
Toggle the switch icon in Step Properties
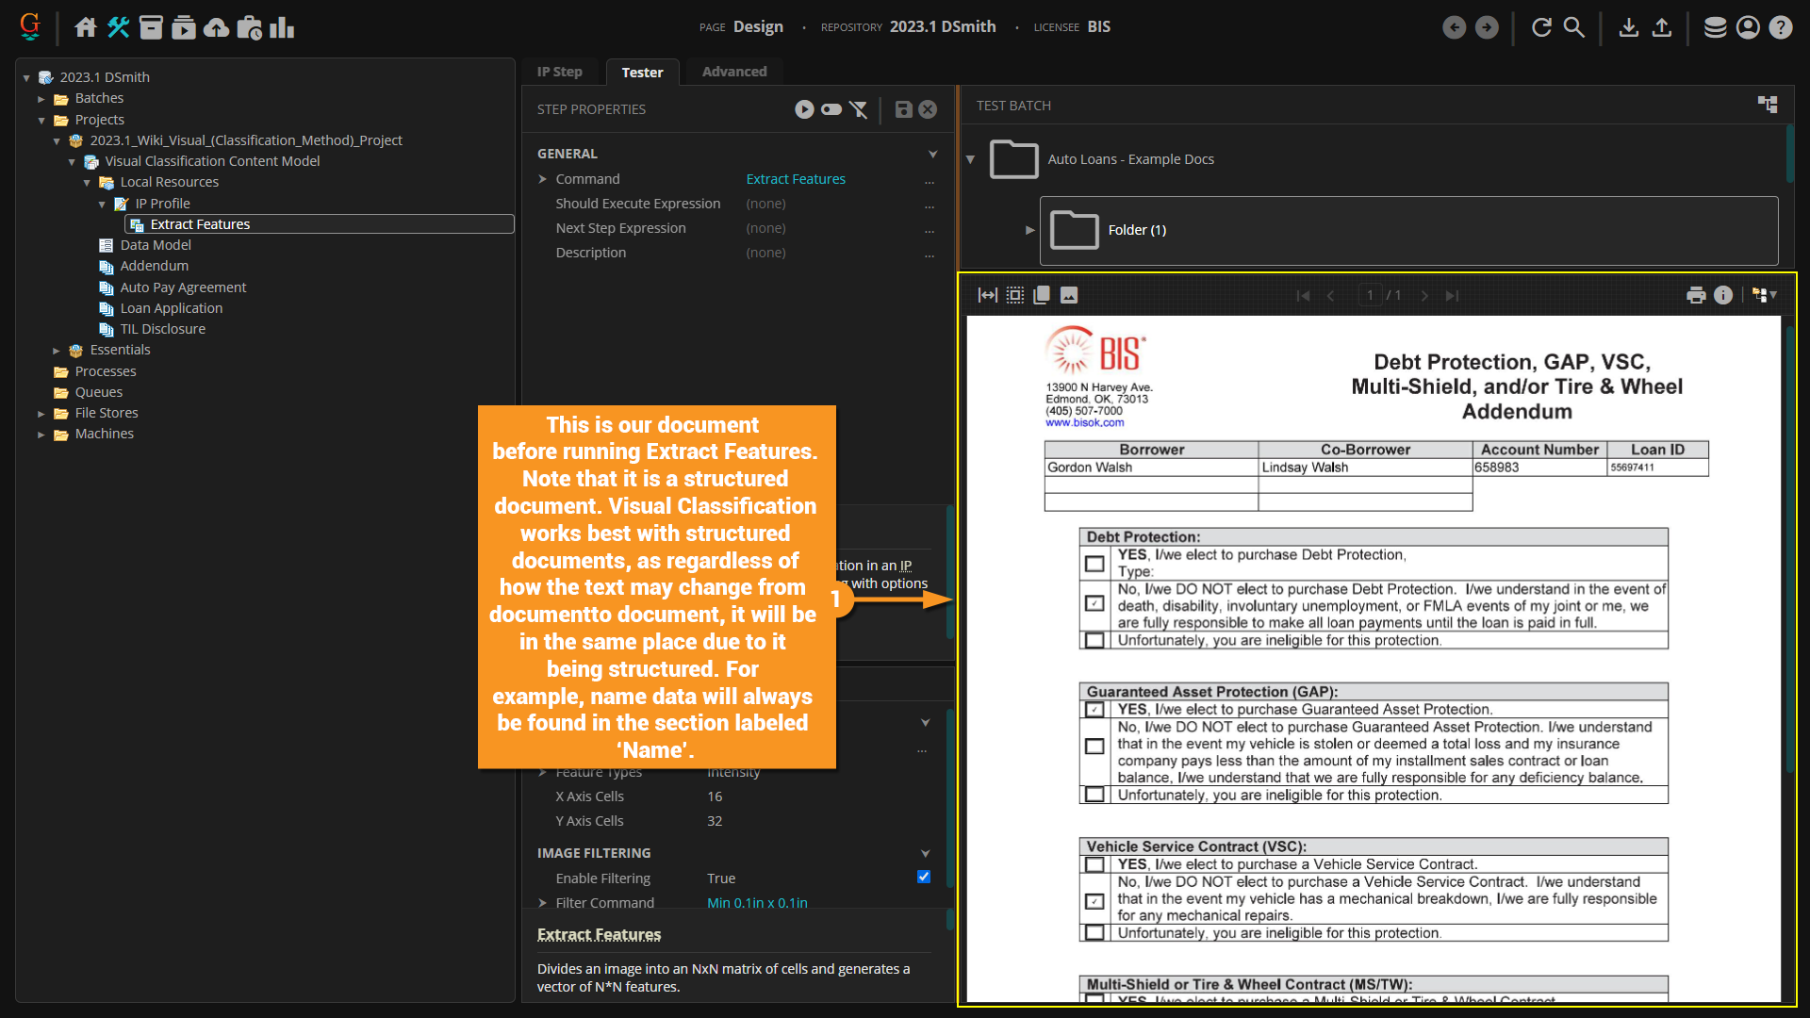(831, 109)
